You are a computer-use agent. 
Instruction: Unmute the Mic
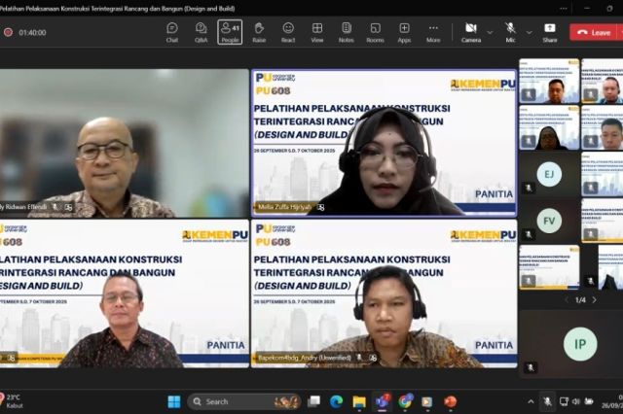point(510,32)
